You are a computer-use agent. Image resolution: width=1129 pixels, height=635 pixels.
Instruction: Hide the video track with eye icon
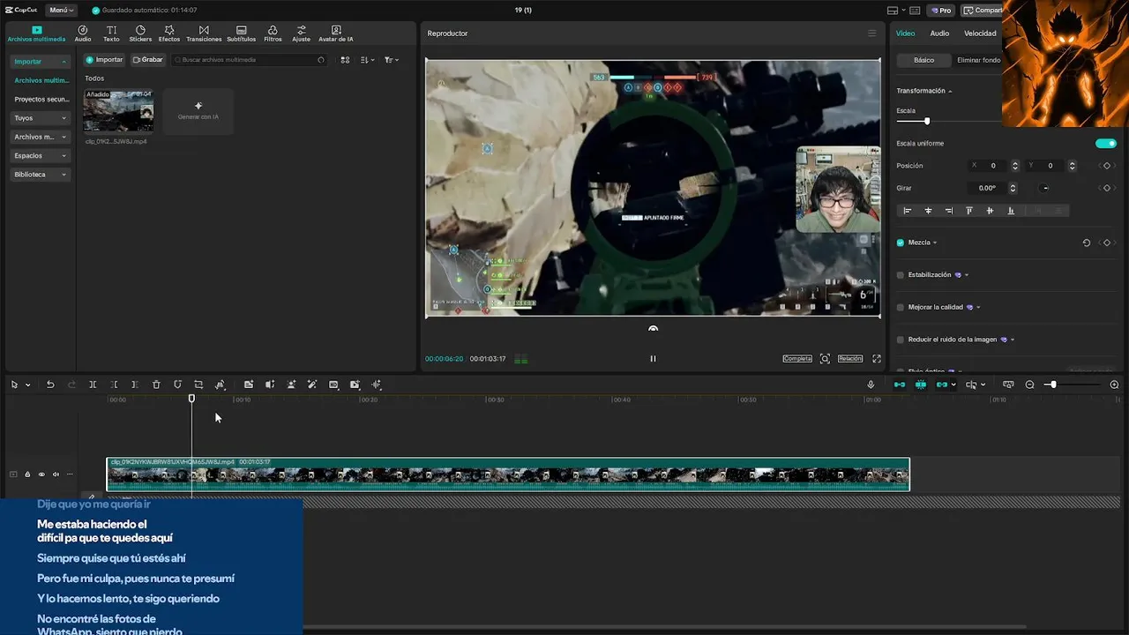[41, 474]
